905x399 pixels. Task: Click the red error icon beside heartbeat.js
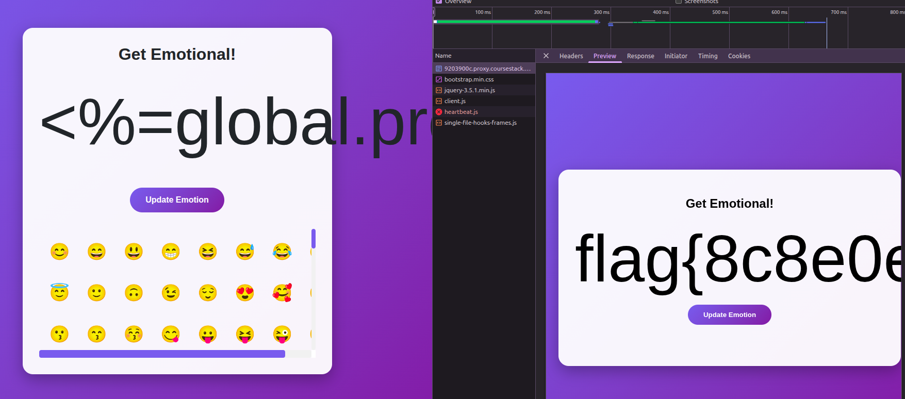pos(439,112)
